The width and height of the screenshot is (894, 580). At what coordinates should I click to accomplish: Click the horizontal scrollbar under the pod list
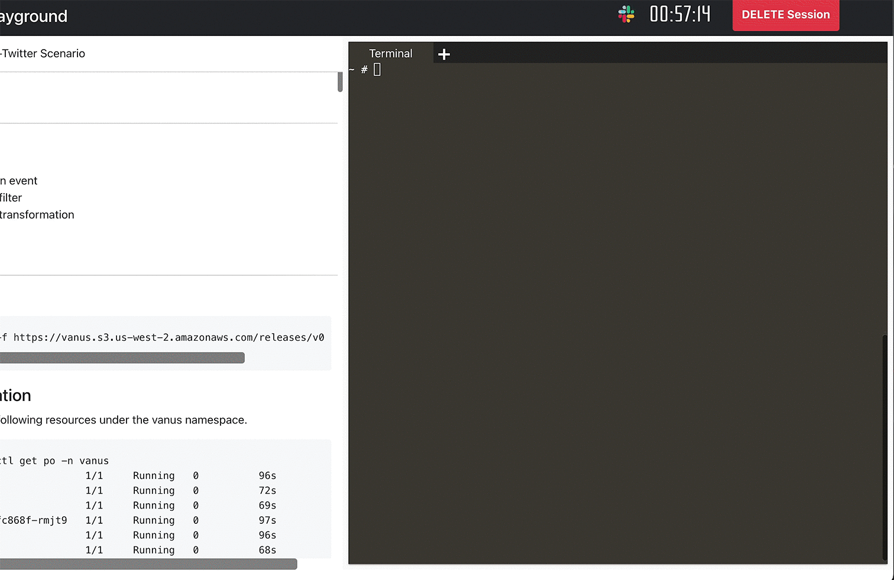(x=148, y=564)
